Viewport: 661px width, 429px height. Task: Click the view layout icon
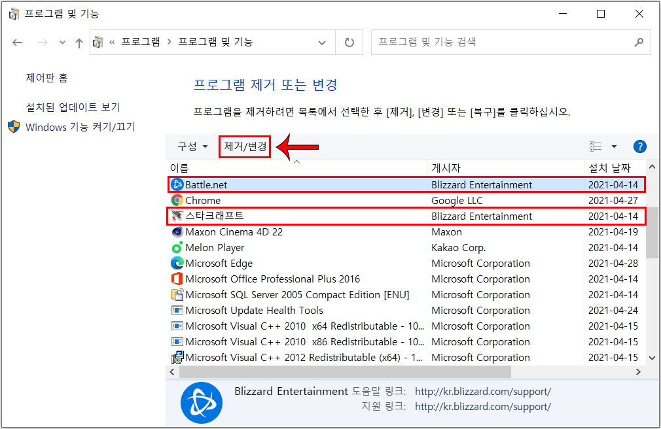[x=596, y=146]
